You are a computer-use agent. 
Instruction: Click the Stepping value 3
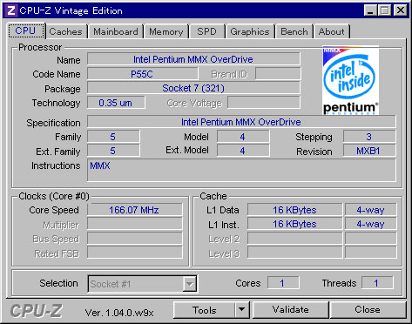pyautogui.click(x=369, y=137)
